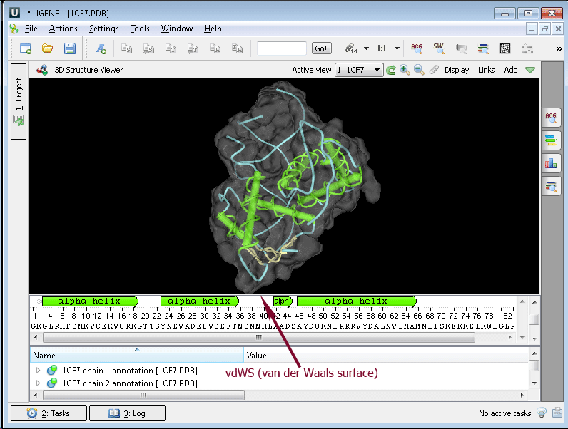Viewport: 568px width, 429px height.
Task: Click the 1:1 zoom button
Action: (x=381, y=48)
